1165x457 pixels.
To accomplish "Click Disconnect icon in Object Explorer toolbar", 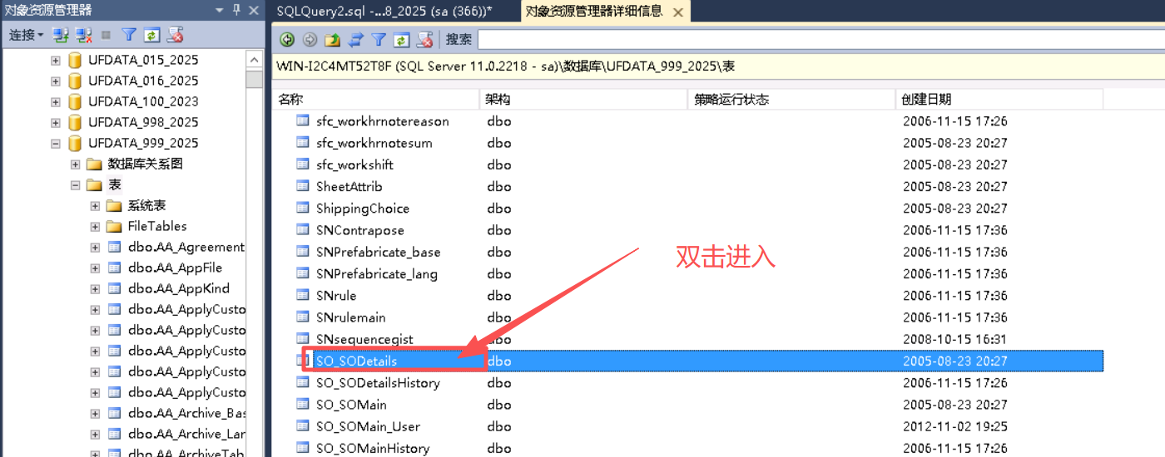I will pos(84,35).
